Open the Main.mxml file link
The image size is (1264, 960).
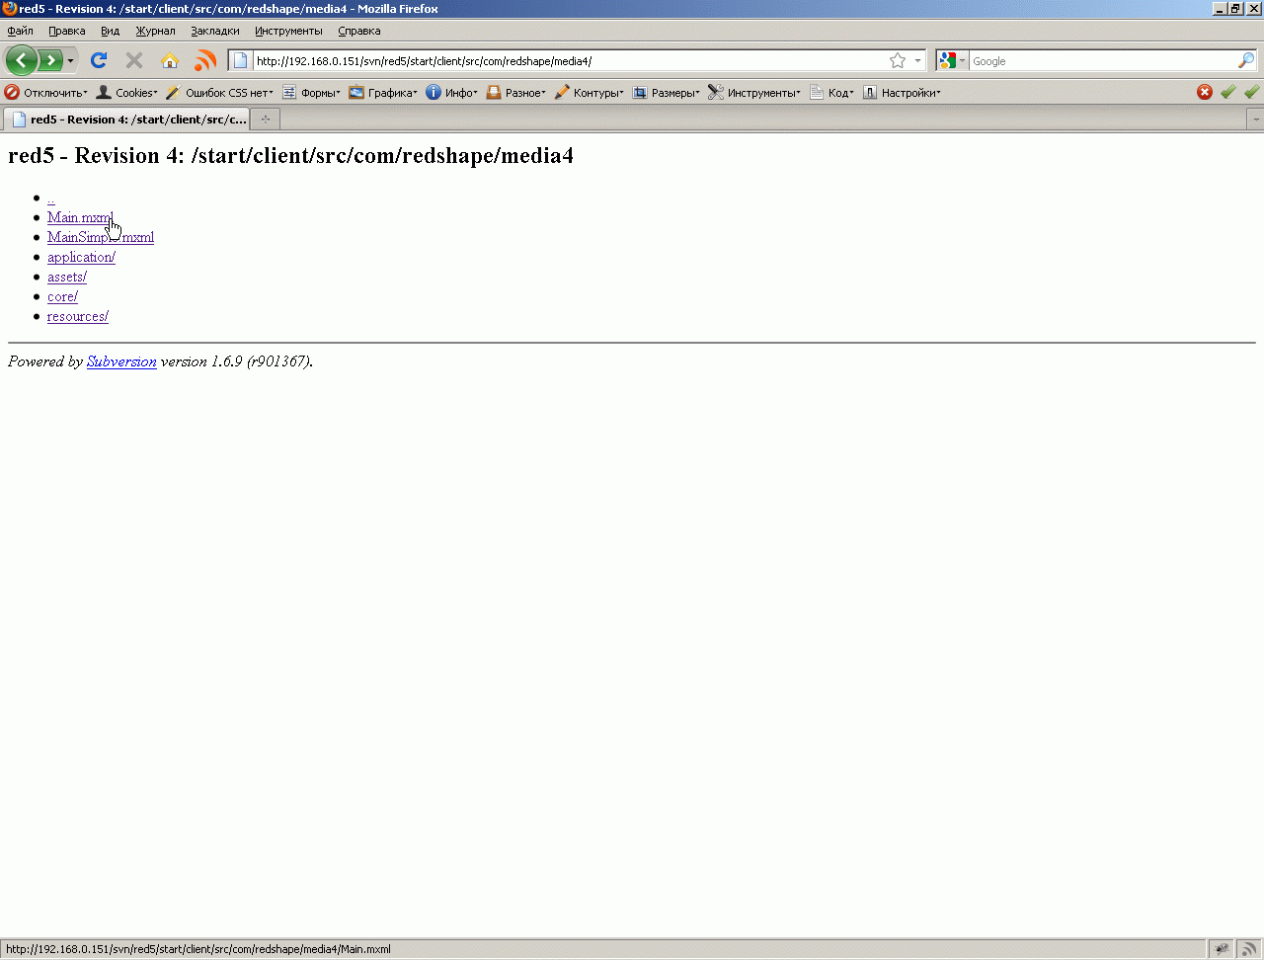(x=80, y=217)
